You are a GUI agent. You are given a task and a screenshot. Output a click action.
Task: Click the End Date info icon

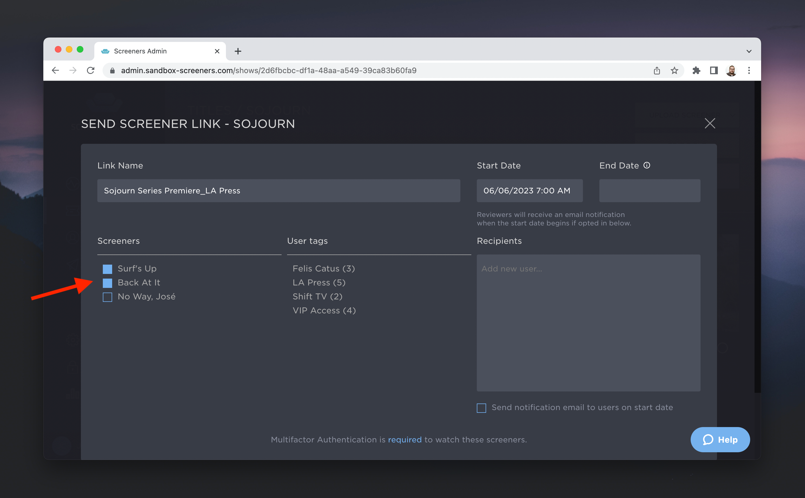pos(647,165)
